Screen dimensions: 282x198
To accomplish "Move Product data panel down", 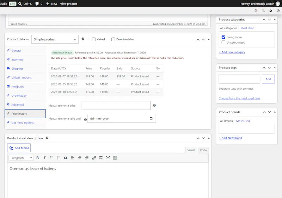I will coord(203,39).
